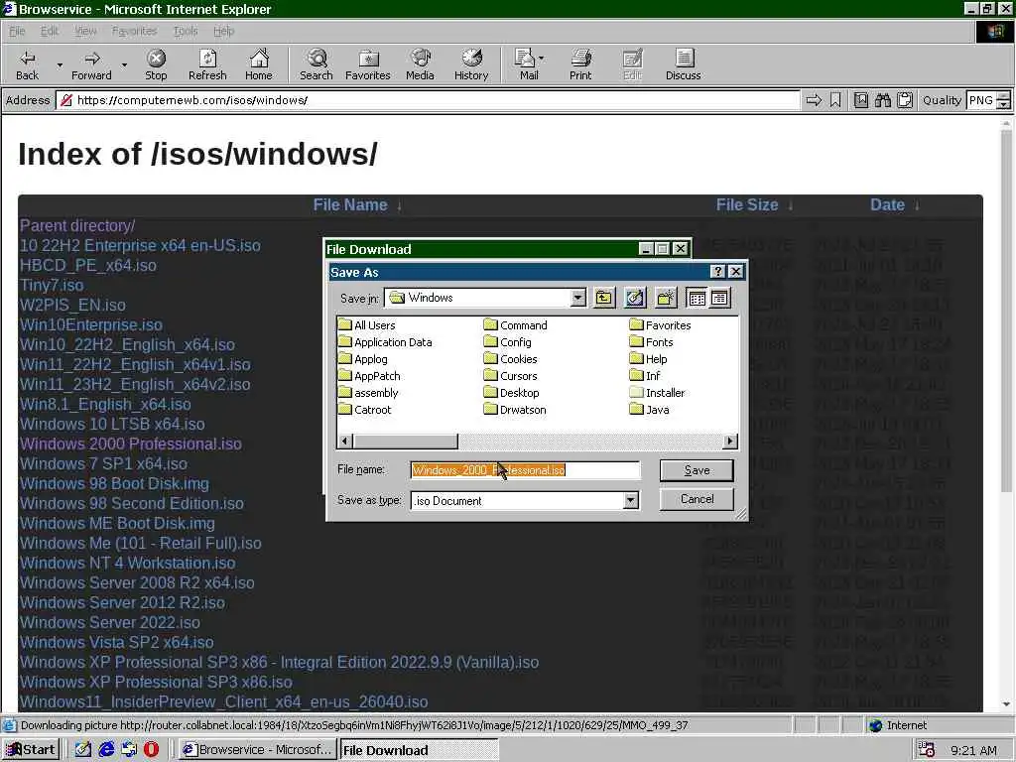The width and height of the screenshot is (1016, 762).
Task: Launch Opera from quick launch
Action: point(151,750)
